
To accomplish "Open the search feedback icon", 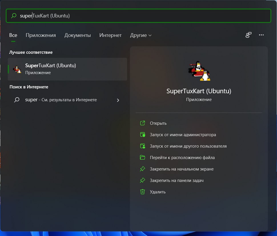I will pos(248,35).
